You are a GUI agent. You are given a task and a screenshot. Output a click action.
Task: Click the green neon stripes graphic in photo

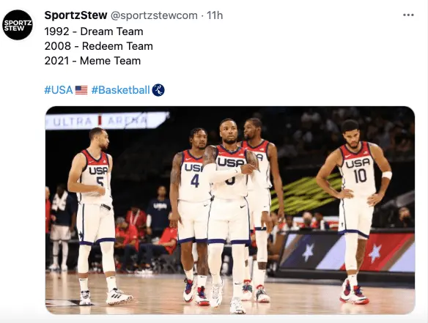[306, 193]
